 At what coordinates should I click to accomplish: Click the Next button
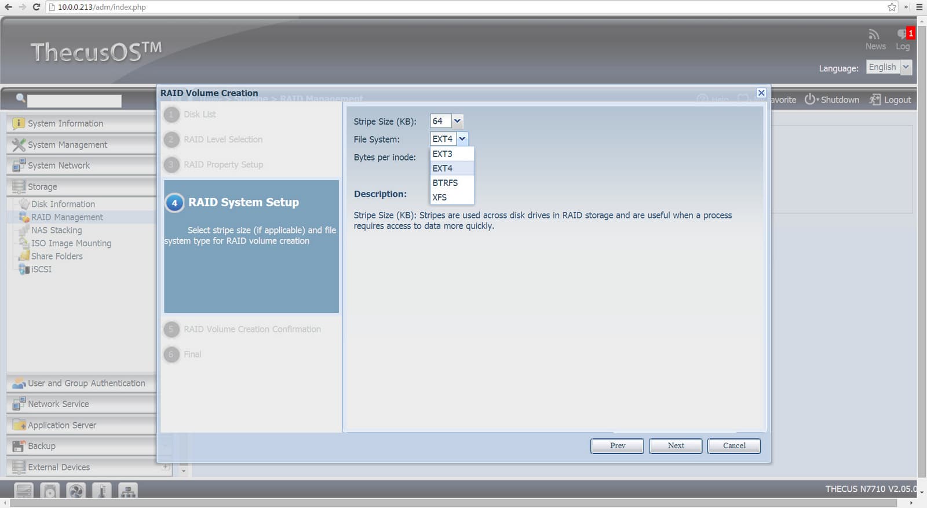[676, 445]
